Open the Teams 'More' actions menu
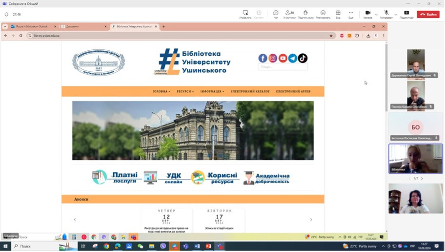 pyautogui.click(x=351, y=14)
